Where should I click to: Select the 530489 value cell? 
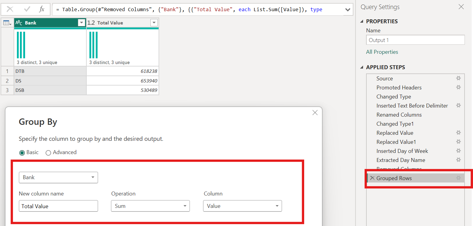[123, 90]
